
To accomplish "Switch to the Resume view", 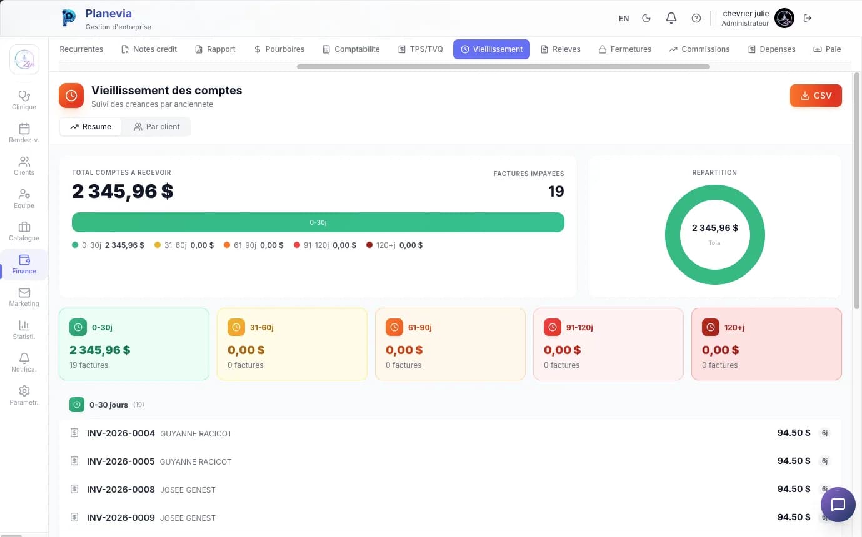I will (91, 126).
